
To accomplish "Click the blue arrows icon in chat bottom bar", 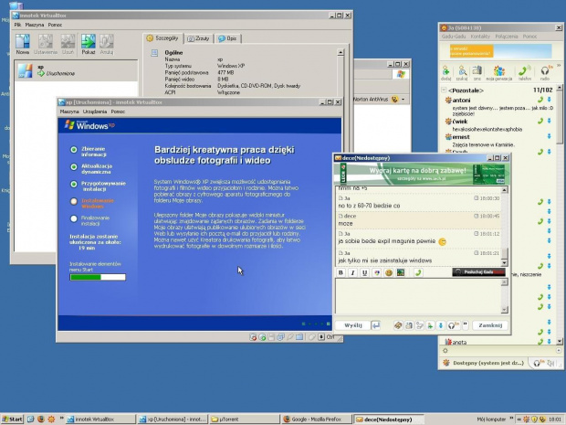I will [441, 325].
